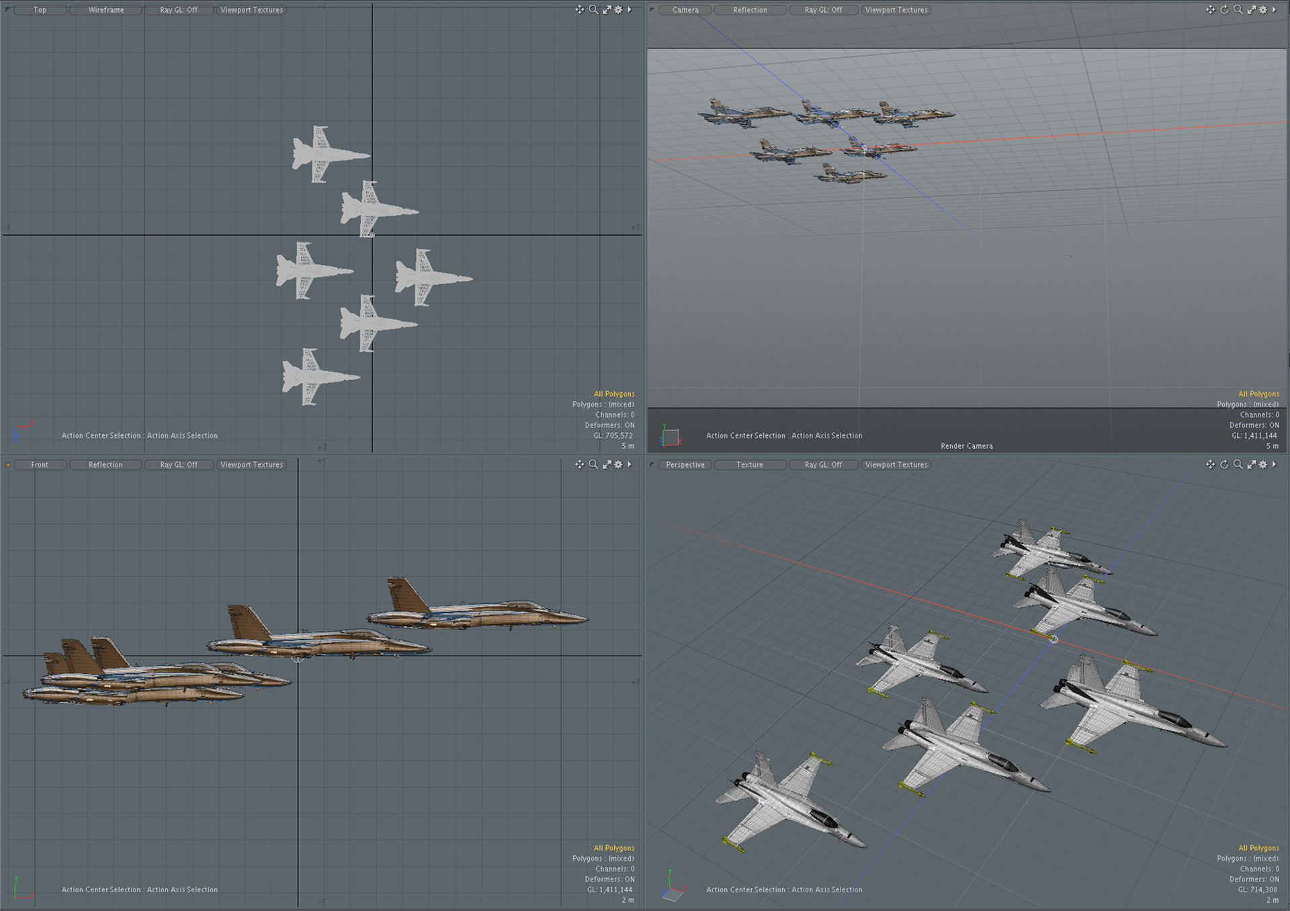Click the zoom magnifier in Top viewport
The width and height of the screenshot is (1290, 911).
coord(593,9)
